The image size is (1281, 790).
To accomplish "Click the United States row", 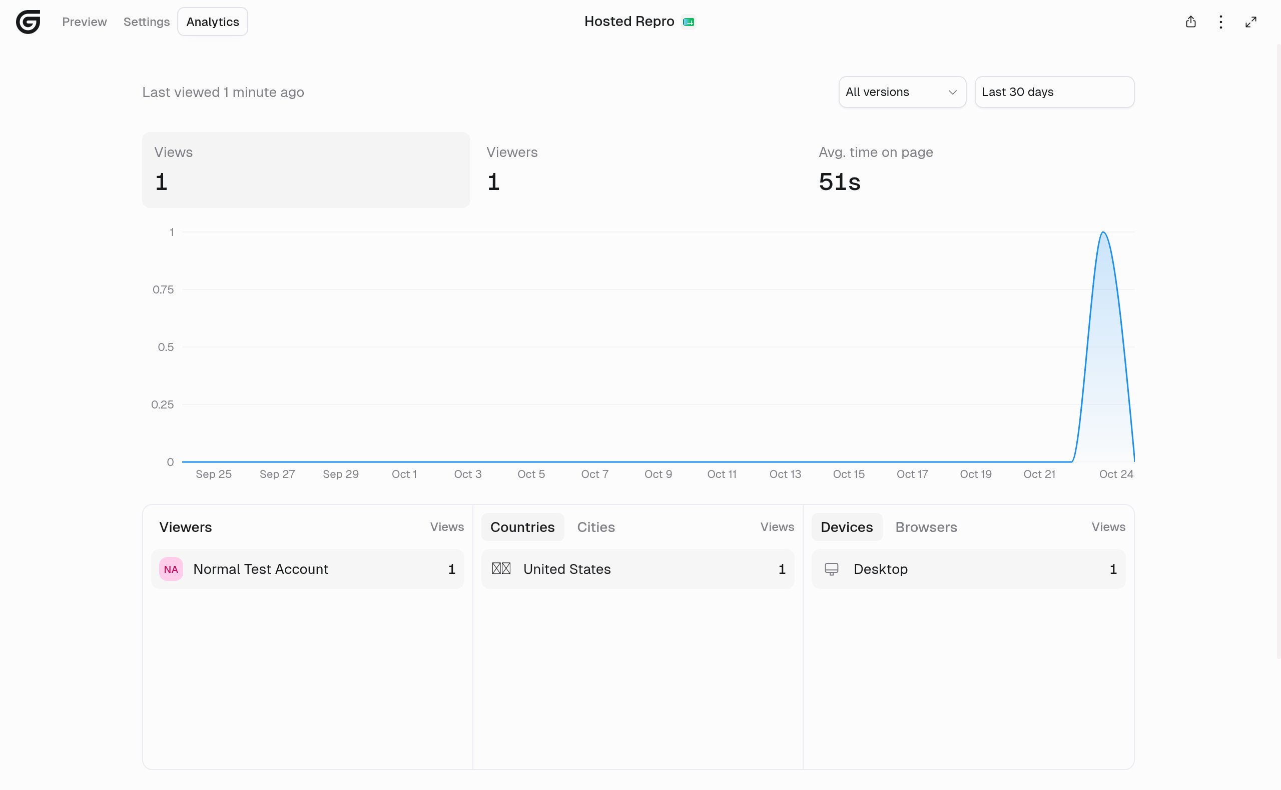I will 637,569.
